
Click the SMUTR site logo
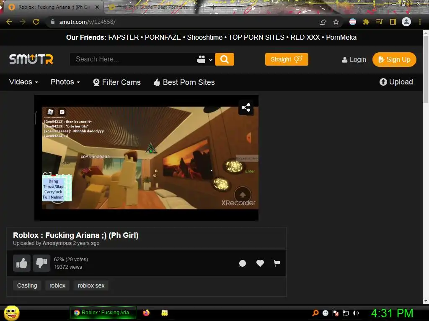point(31,59)
